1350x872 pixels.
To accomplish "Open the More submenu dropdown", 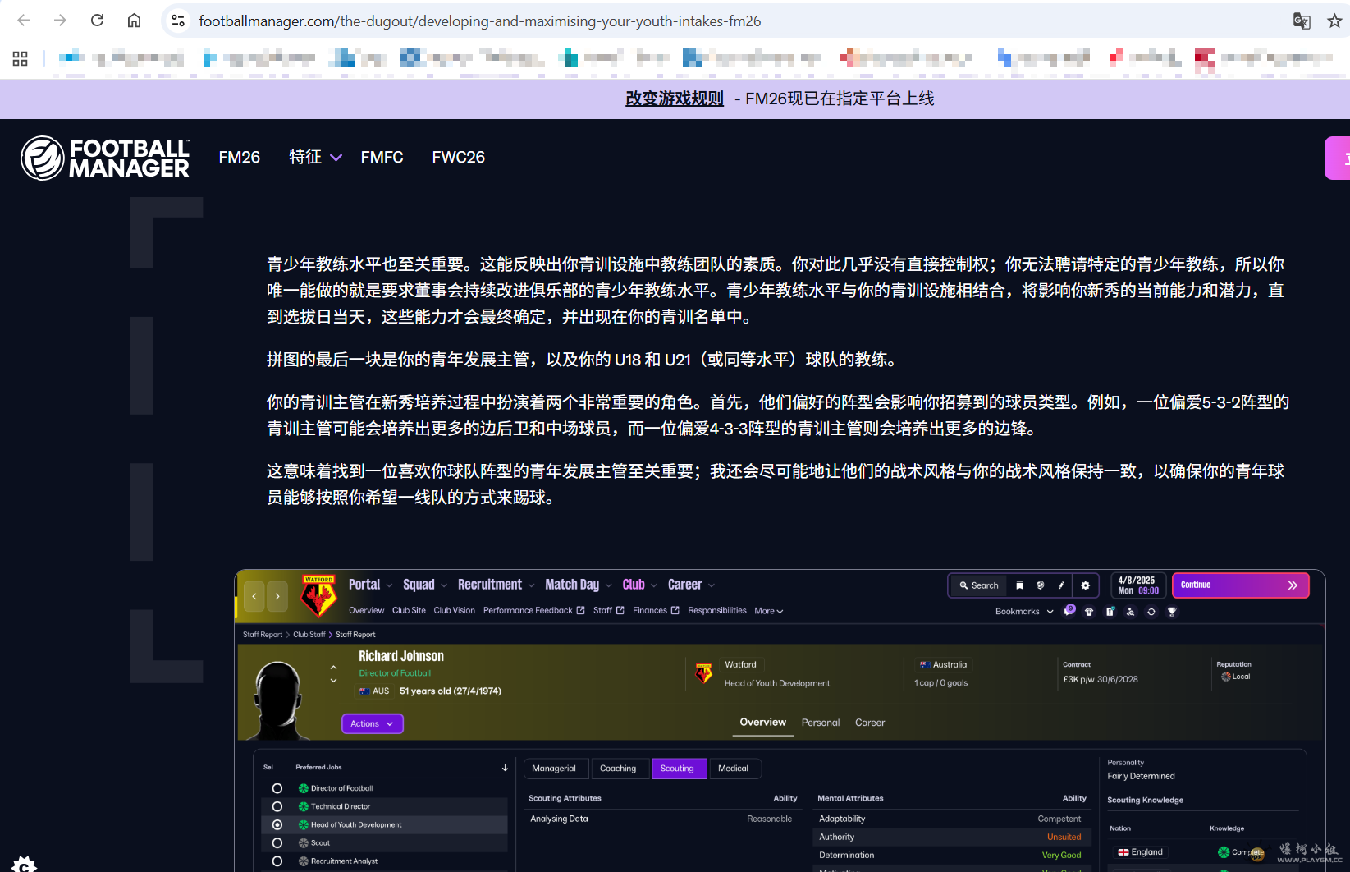I will [x=769, y=611].
